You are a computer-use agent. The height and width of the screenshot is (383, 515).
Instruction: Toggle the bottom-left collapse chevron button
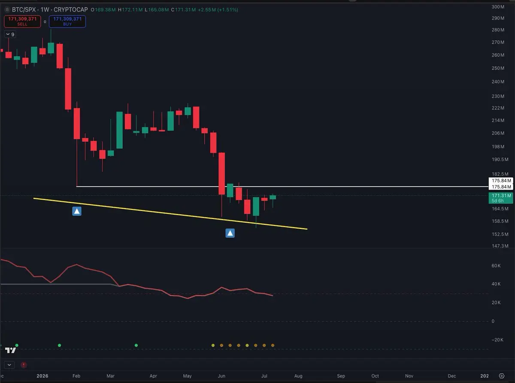coord(10,365)
